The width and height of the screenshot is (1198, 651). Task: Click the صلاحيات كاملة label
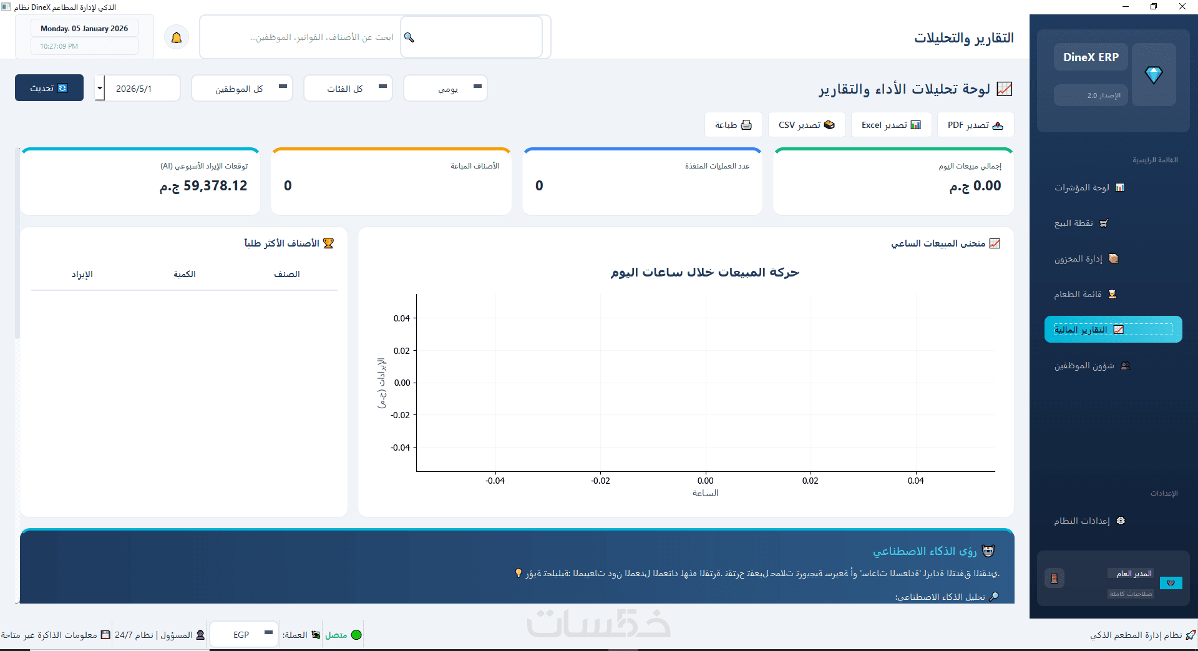1131,594
